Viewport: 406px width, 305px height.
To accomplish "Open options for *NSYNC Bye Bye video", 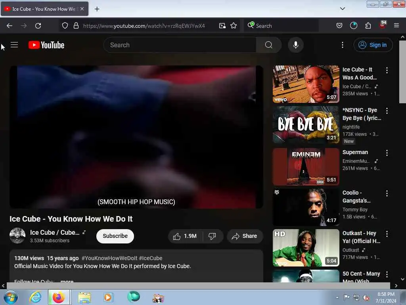I will pos(387,111).
